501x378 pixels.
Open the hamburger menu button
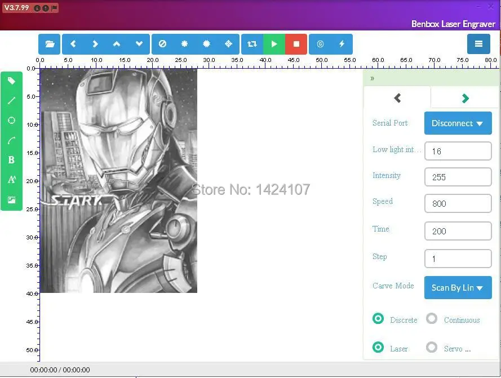click(x=478, y=44)
